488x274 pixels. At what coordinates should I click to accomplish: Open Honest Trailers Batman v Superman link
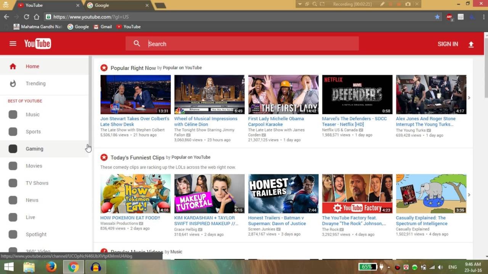[277, 221]
